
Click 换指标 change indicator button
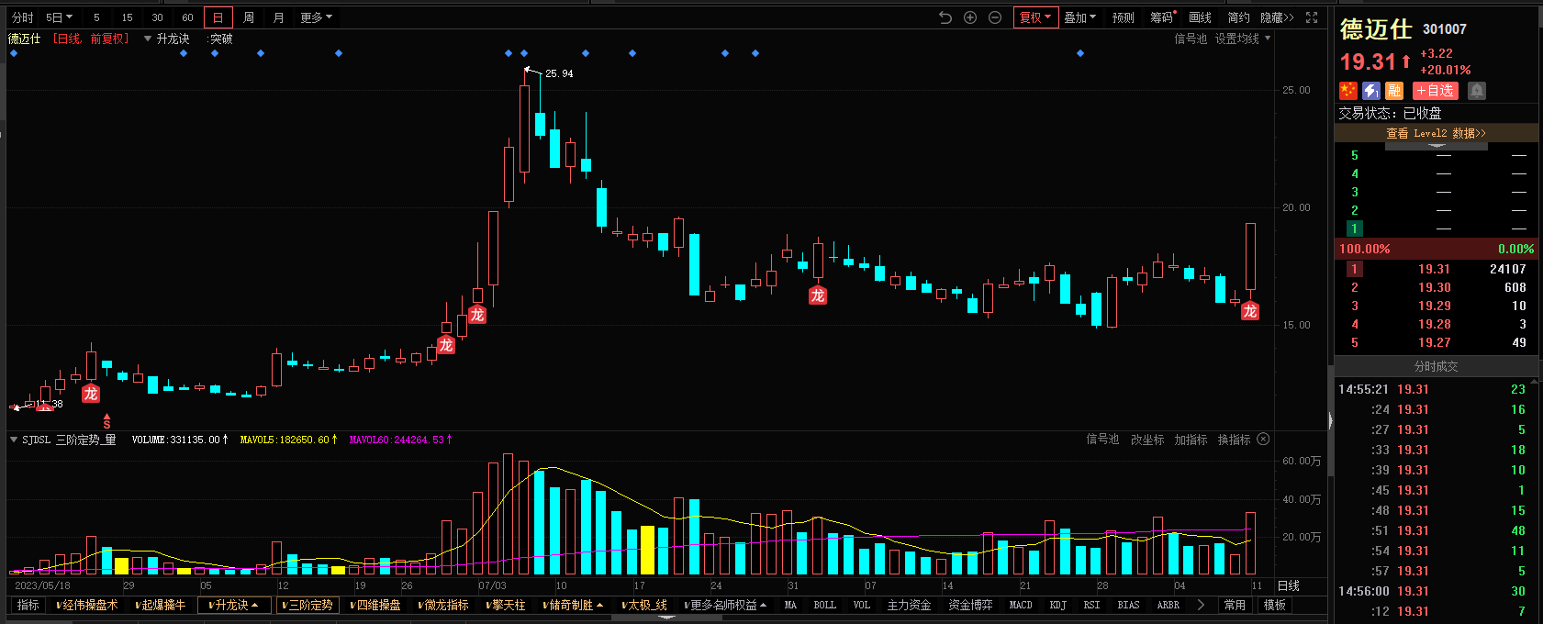click(1234, 440)
